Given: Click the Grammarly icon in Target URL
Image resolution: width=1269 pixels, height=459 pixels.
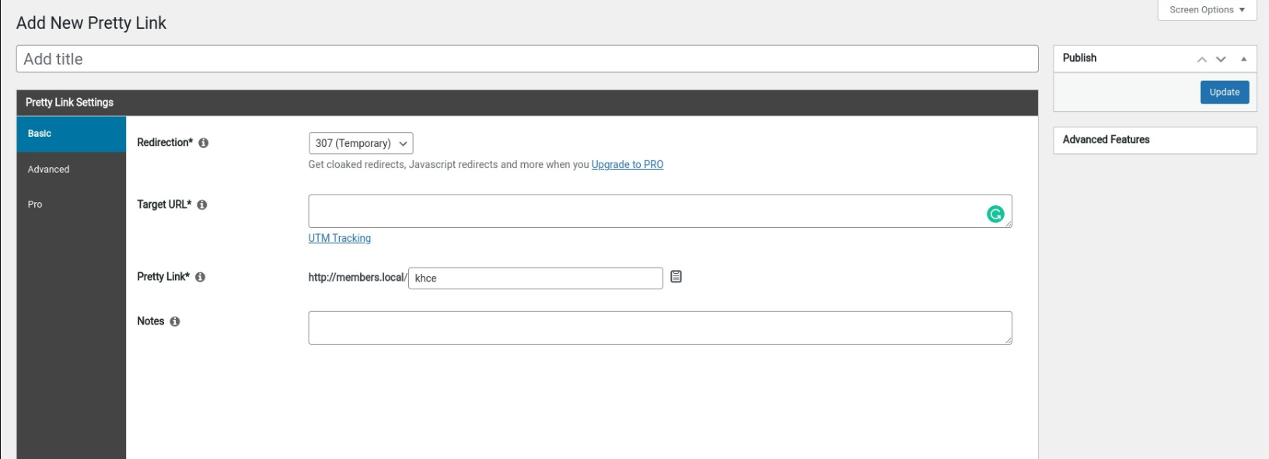Looking at the screenshot, I should point(995,214).
